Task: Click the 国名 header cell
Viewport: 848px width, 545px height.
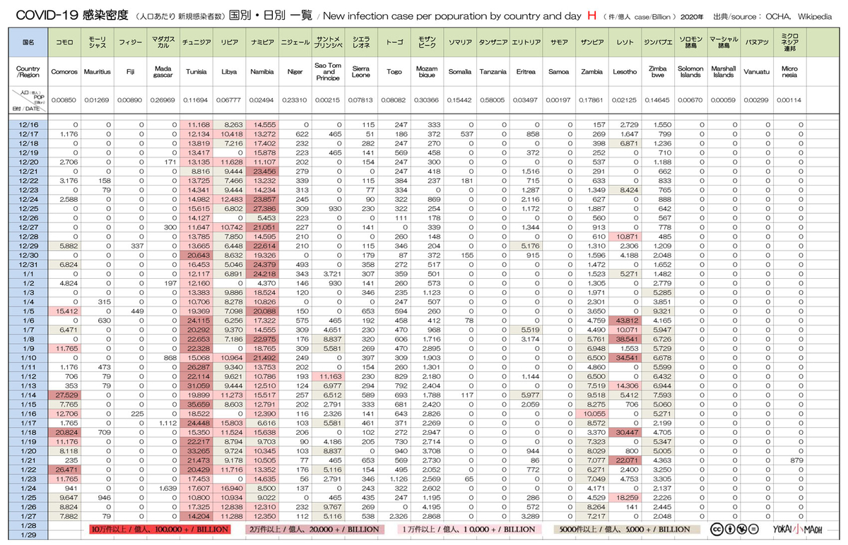Action: [x=28, y=43]
